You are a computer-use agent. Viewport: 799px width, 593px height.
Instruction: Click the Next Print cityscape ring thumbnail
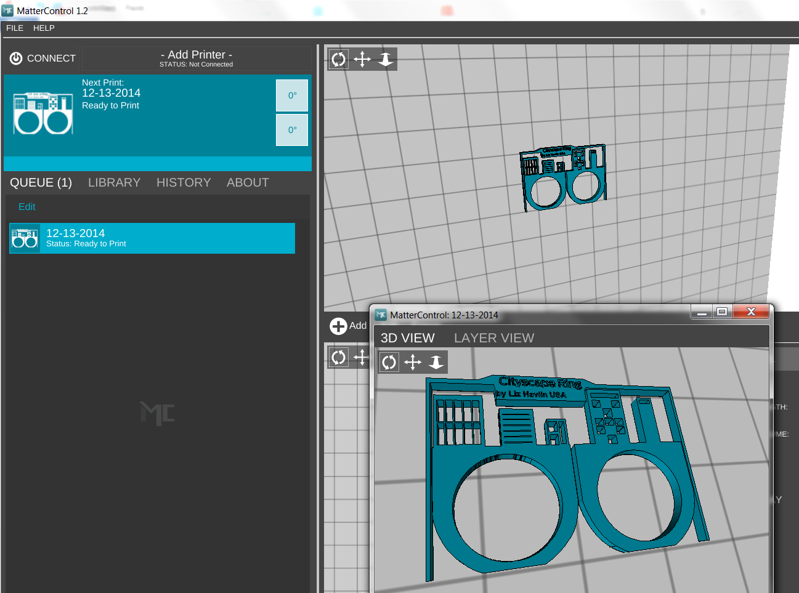tap(43, 113)
